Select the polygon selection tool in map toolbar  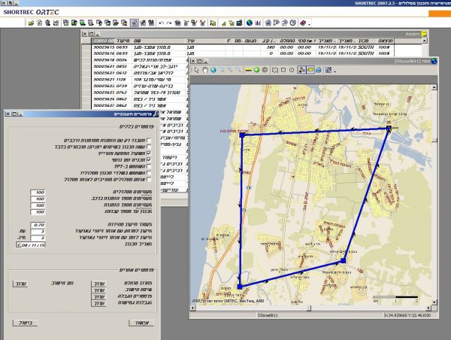pos(275,70)
